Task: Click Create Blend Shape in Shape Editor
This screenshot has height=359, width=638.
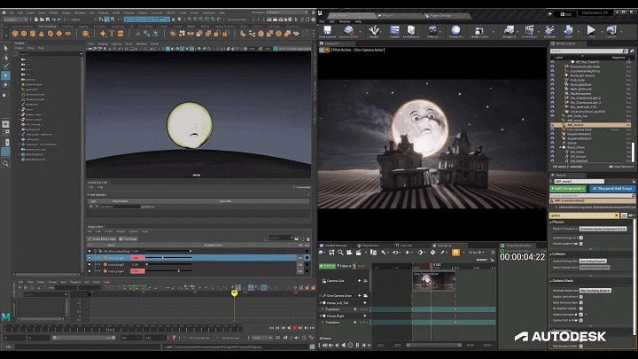Action: (x=102, y=239)
